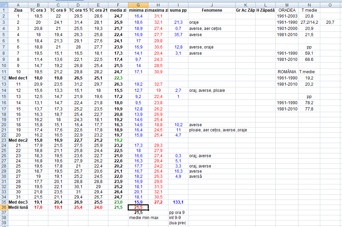The height and width of the screenshot is (227, 342).
Task: Click the '77,8' pp value
Action: 309,109
